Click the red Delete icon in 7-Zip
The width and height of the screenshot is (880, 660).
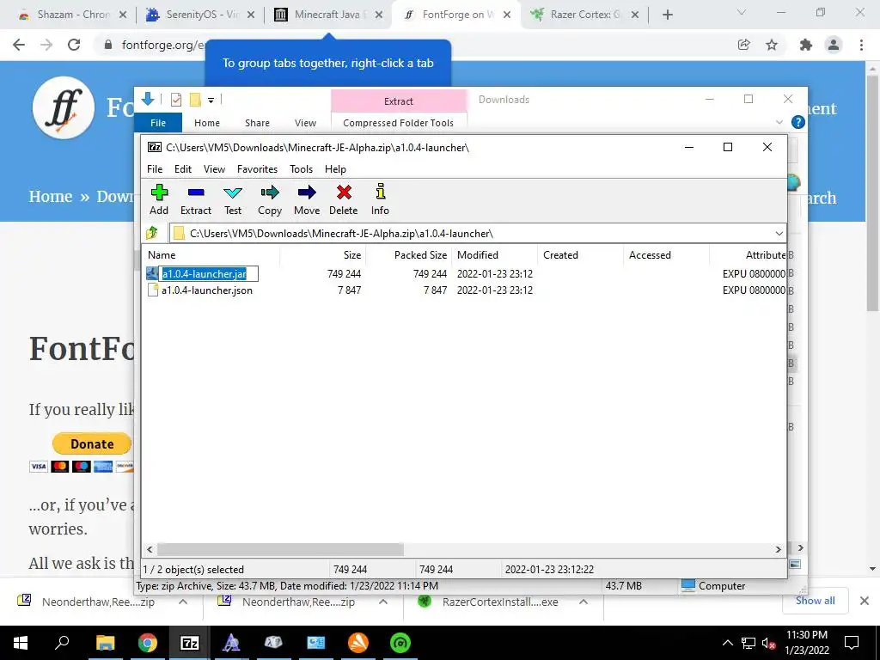(x=344, y=199)
